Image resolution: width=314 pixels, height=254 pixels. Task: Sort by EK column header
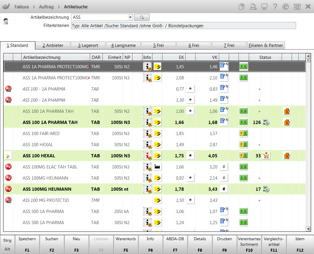pos(174,57)
